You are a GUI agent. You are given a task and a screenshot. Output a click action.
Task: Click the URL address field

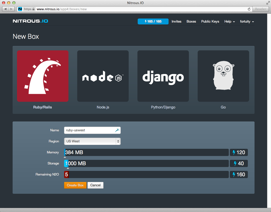(x=135, y=9)
